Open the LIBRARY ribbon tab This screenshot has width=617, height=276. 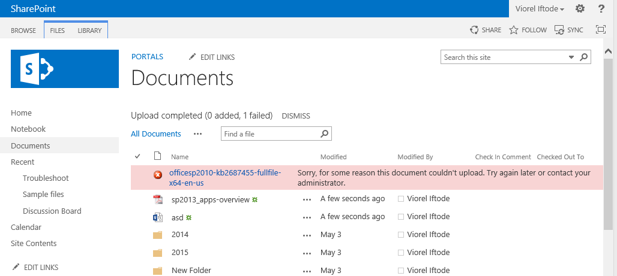[89, 30]
